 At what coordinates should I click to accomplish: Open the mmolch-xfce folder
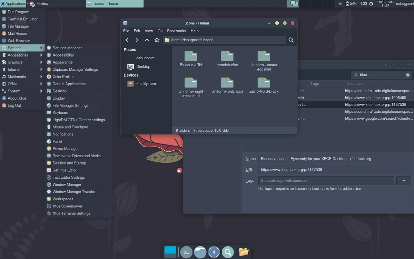point(227,59)
